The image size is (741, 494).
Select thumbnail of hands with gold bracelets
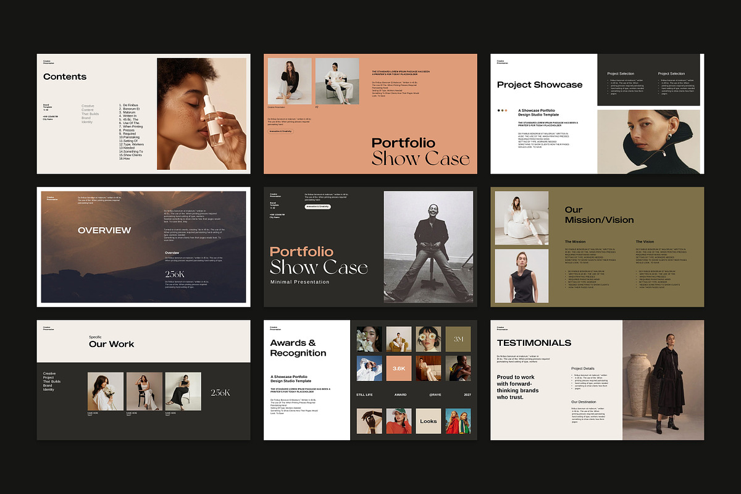point(369,421)
